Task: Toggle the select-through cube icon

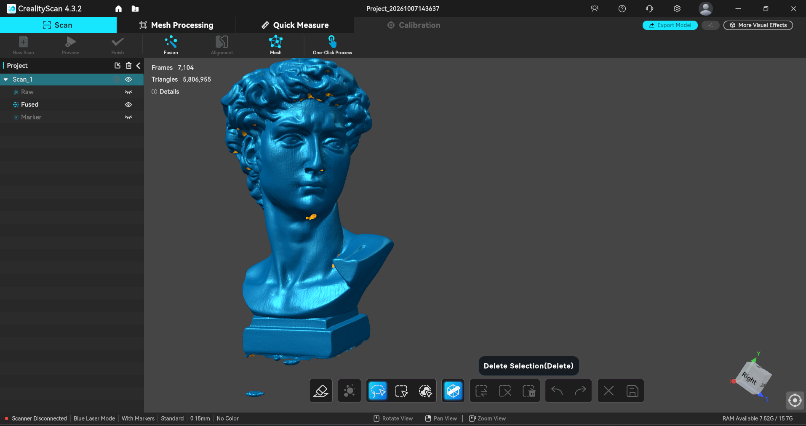Action: pyautogui.click(x=453, y=391)
